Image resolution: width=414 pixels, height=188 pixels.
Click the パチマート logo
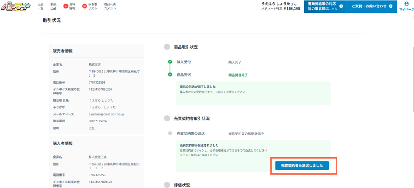15,6
